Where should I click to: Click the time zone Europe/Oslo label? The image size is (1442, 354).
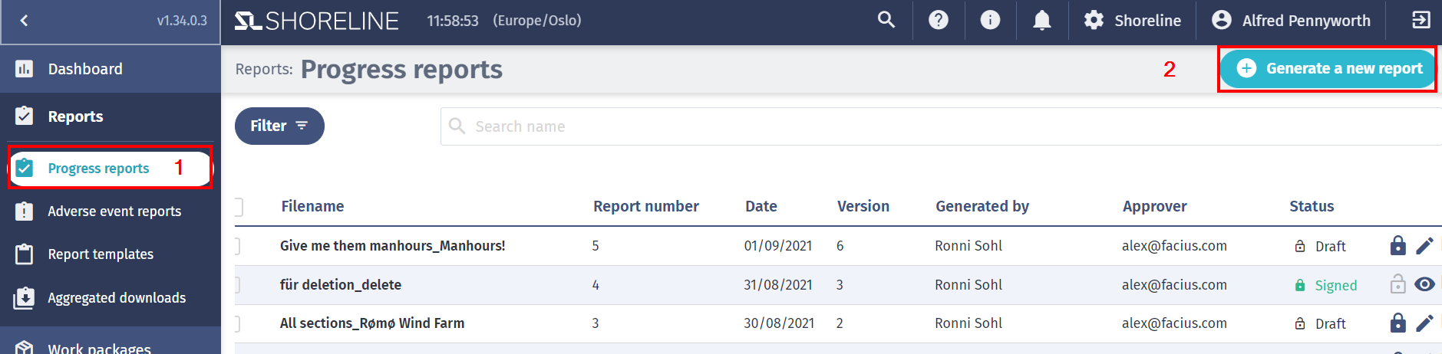coord(537,21)
